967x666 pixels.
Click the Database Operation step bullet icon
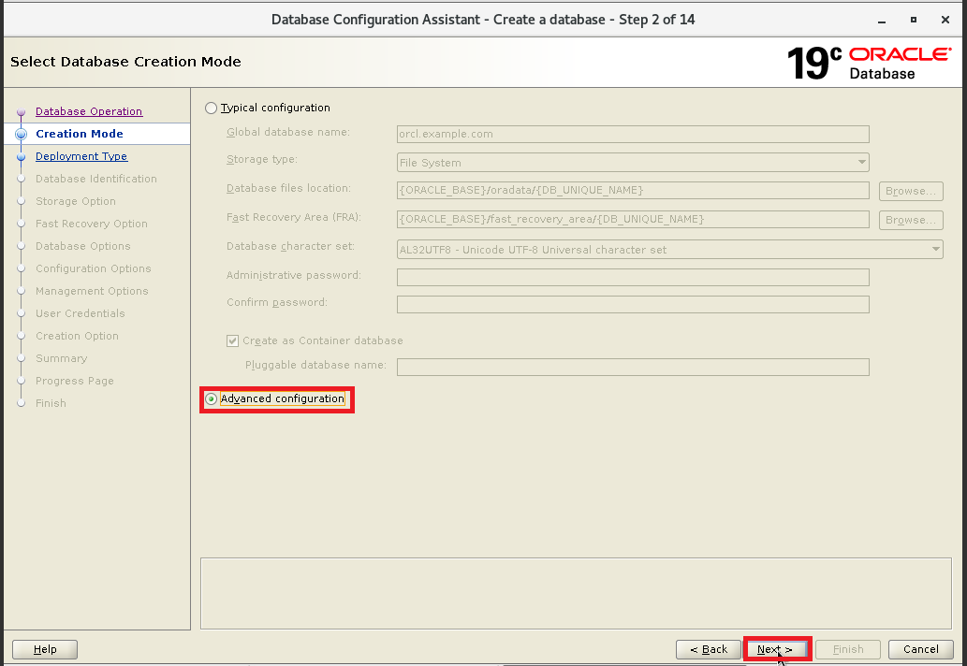21,112
